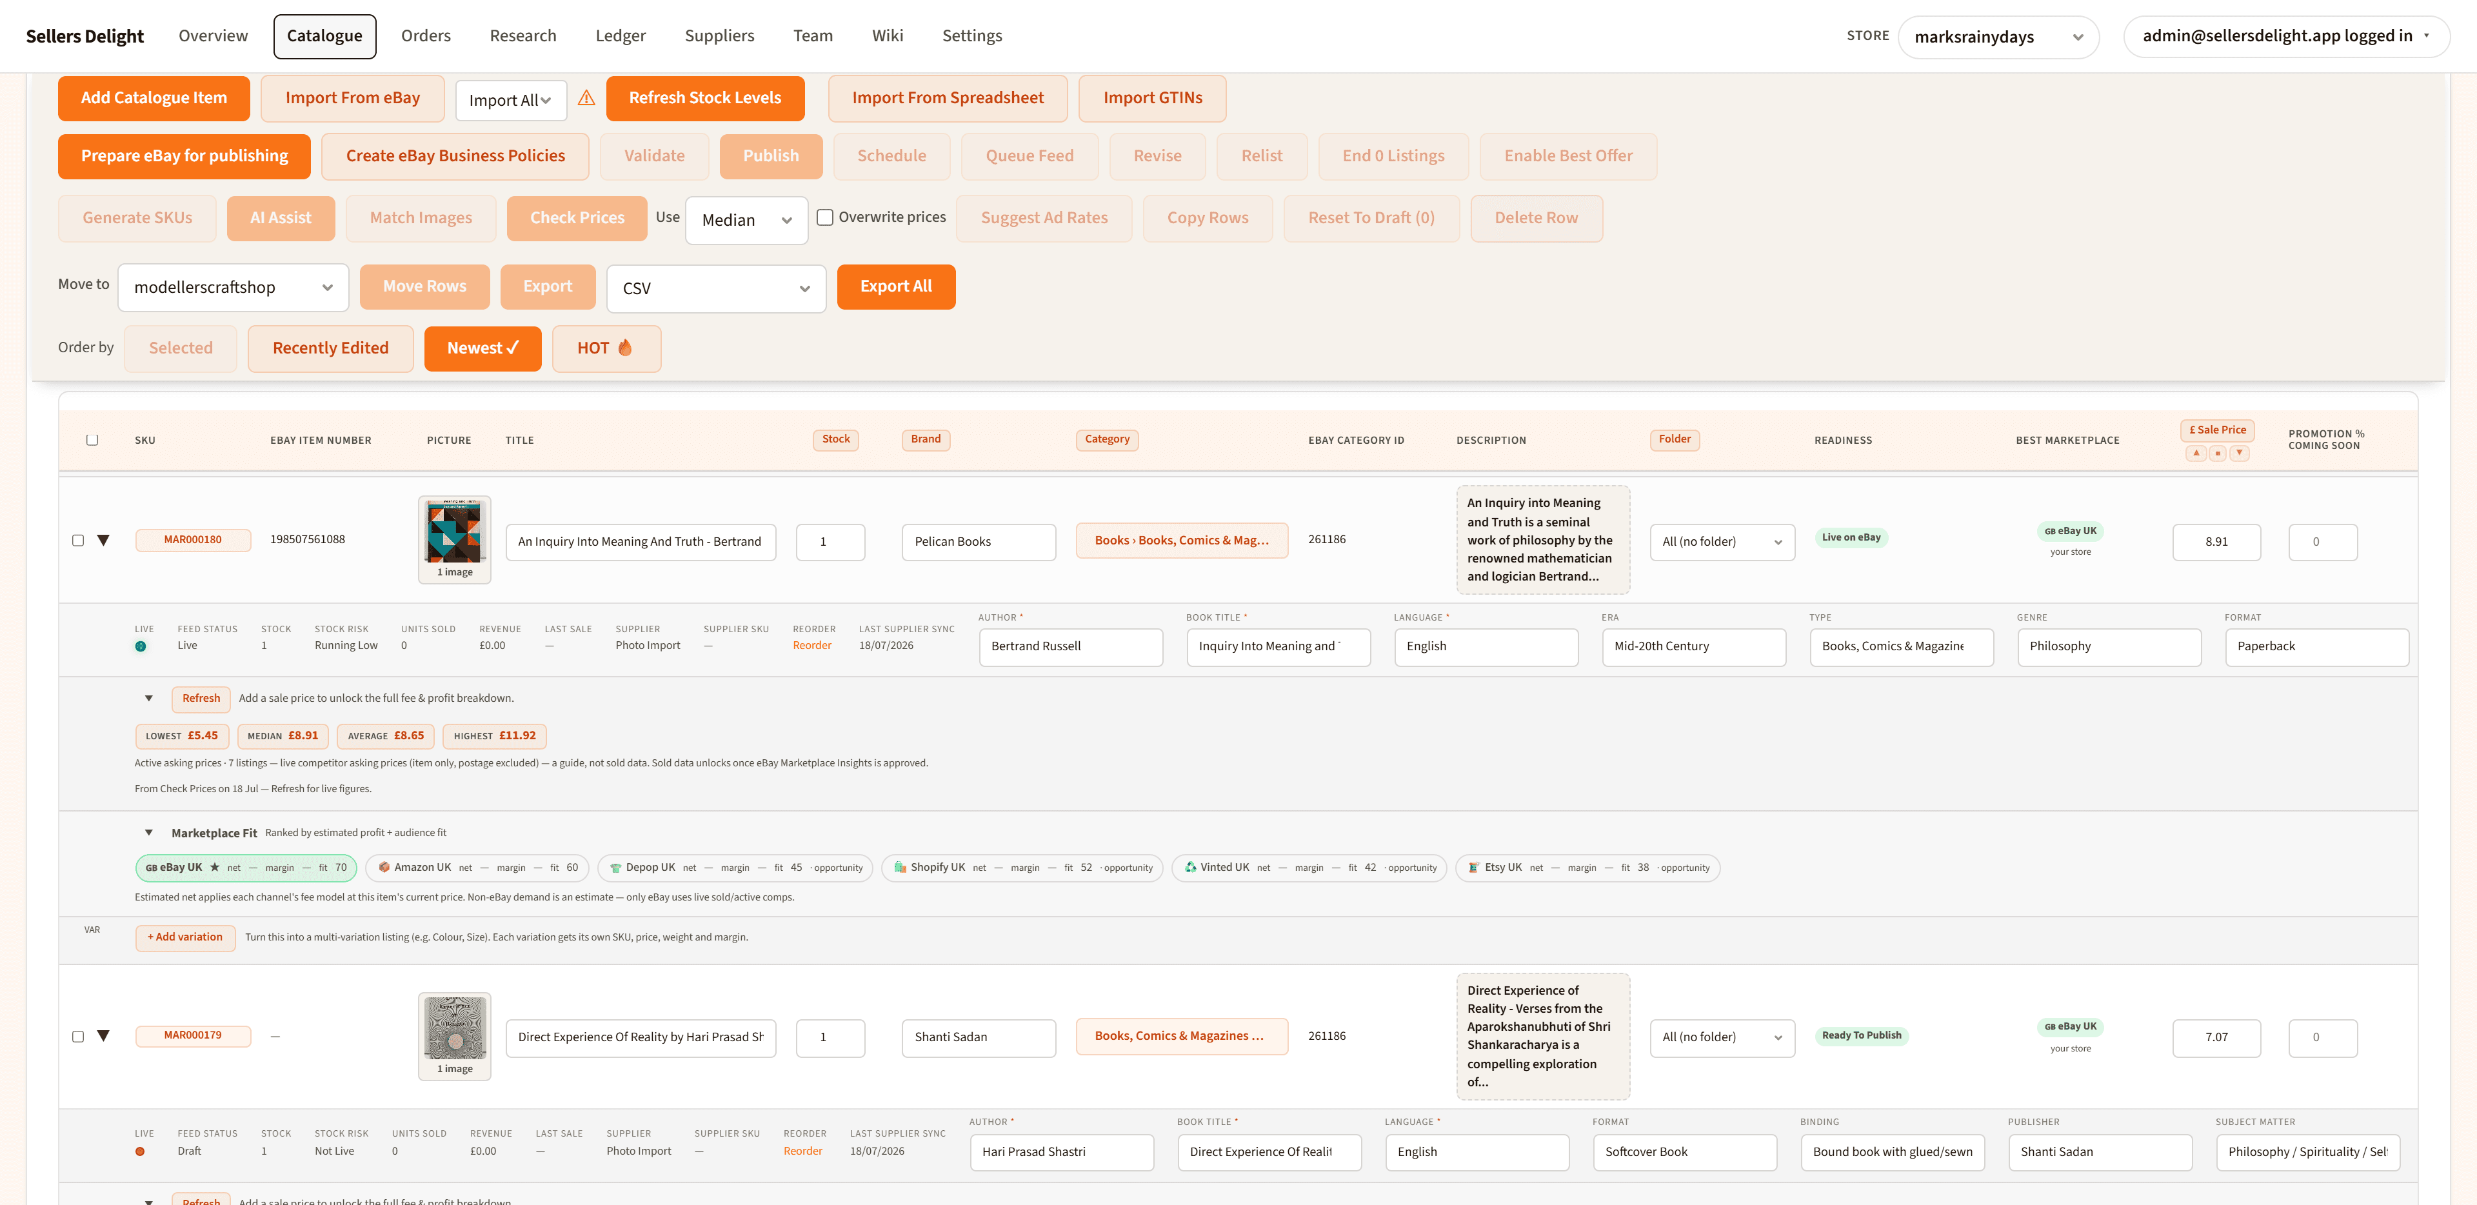The image size is (2477, 1205).
Task: Click the orange draft status dot for MAR000179
Action: tap(141, 1151)
